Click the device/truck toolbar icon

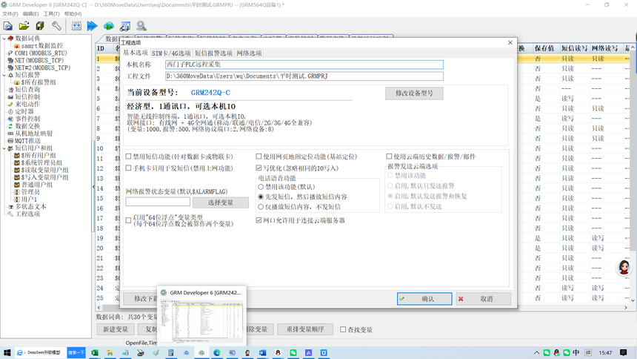click(124, 26)
